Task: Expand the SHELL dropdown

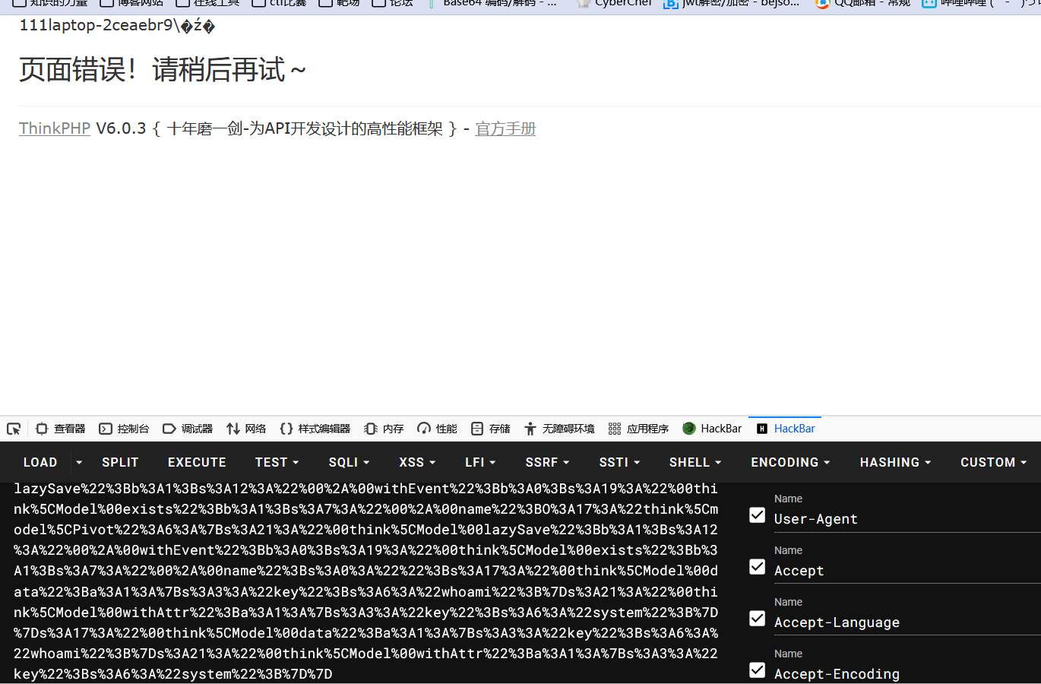Action: (x=695, y=462)
